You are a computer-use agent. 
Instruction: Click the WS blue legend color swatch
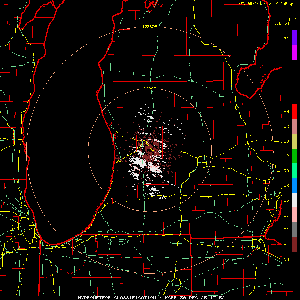294,185
